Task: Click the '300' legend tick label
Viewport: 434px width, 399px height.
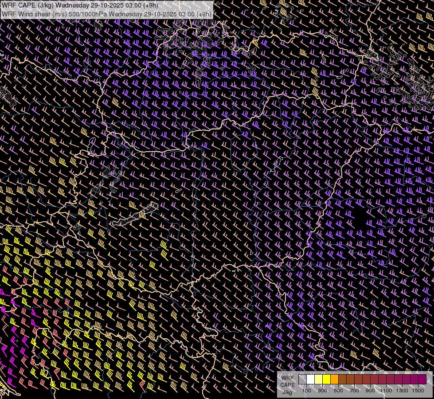Action: (322, 391)
